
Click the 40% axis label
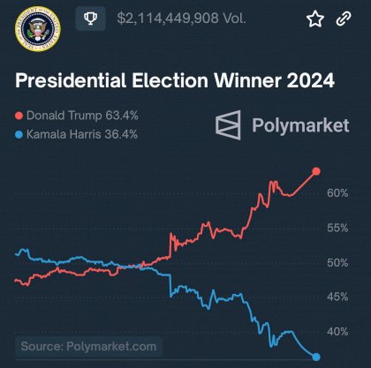pos(337,332)
